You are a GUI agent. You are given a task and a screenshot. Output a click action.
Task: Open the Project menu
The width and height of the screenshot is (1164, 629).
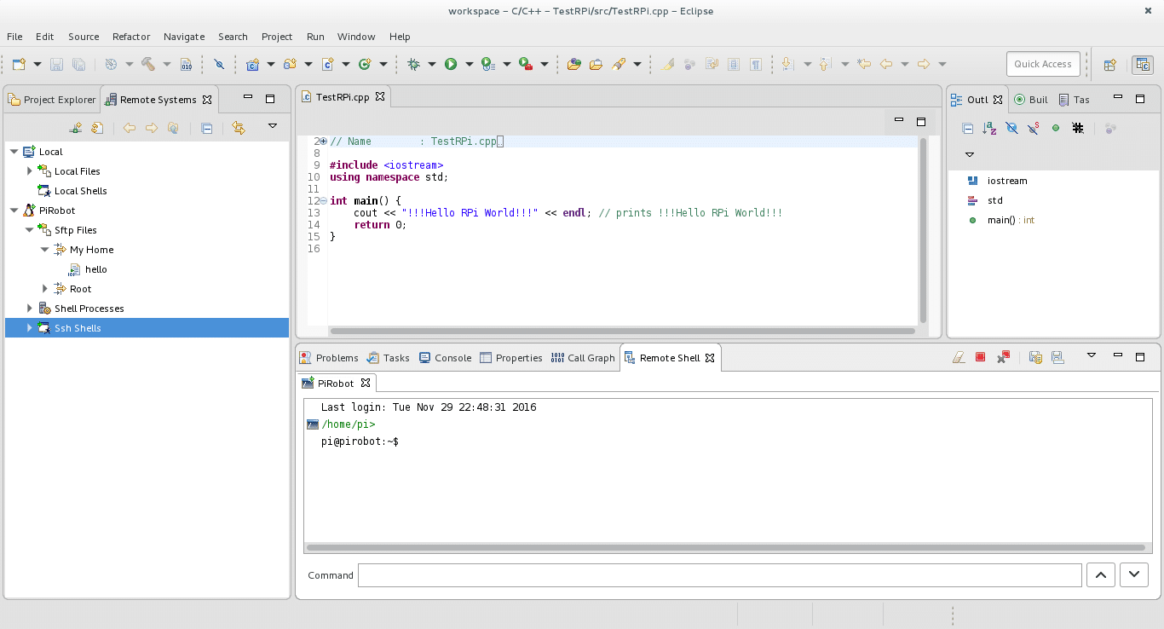277,37
